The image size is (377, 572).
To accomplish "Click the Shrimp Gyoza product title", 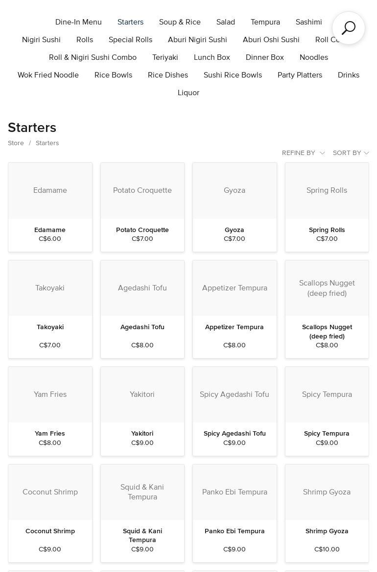I will [x=327, y=531].
